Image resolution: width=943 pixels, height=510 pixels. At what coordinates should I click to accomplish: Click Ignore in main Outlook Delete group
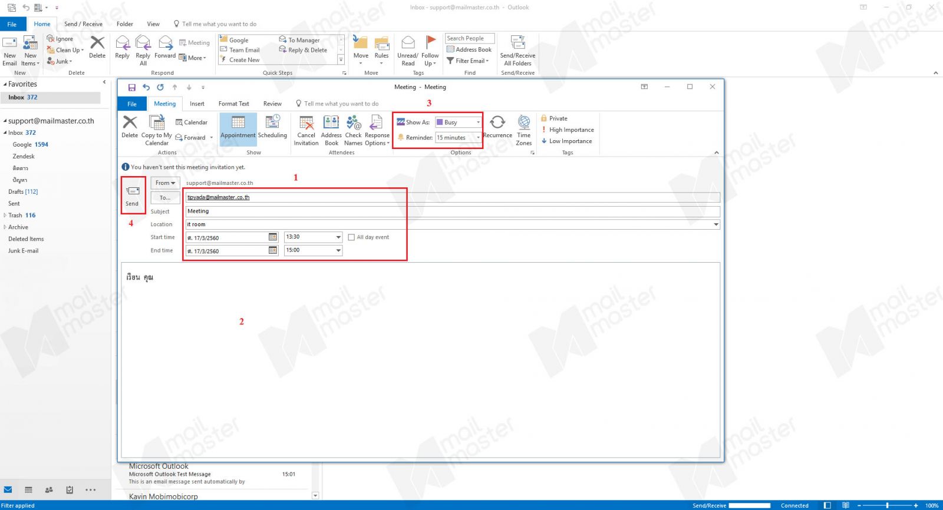point(60,39)
